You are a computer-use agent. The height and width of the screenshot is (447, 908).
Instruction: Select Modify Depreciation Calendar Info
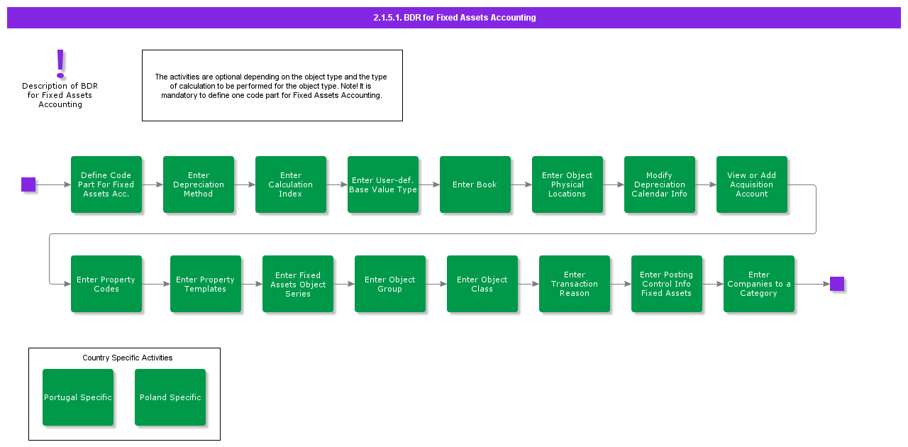(660, 184)
